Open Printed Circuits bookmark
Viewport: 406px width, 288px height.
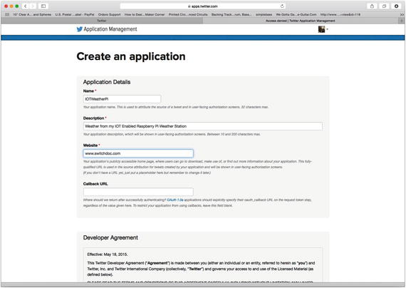(188, 14)
